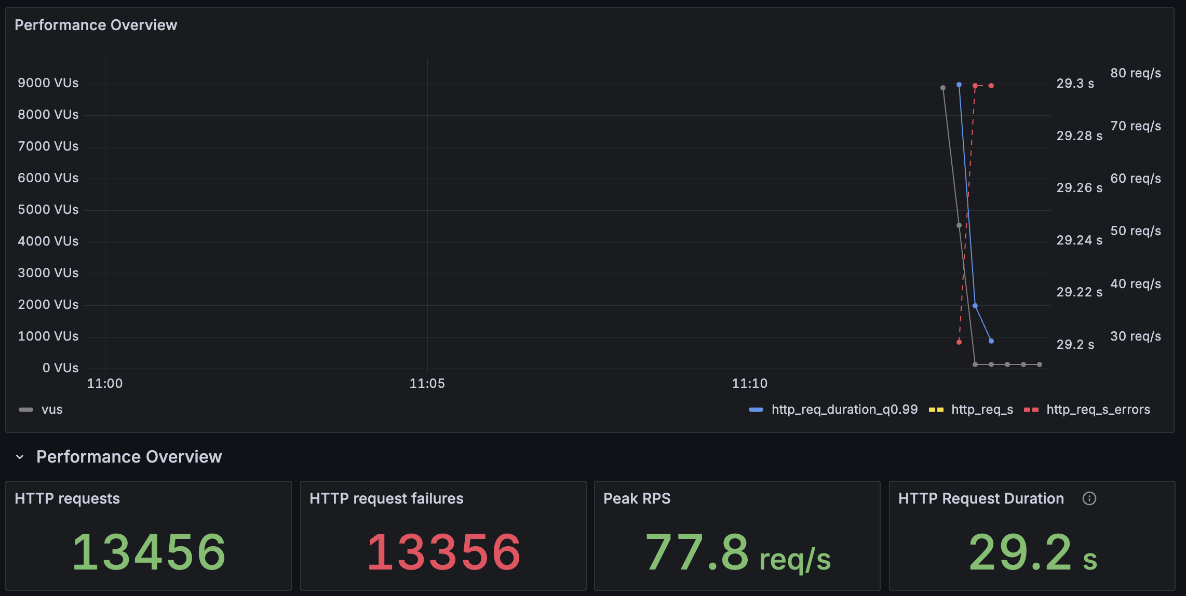1186x596 pixels.
Task: Click the red http_req_s_errors legend swatch
Action: (x=1031, y=410)
